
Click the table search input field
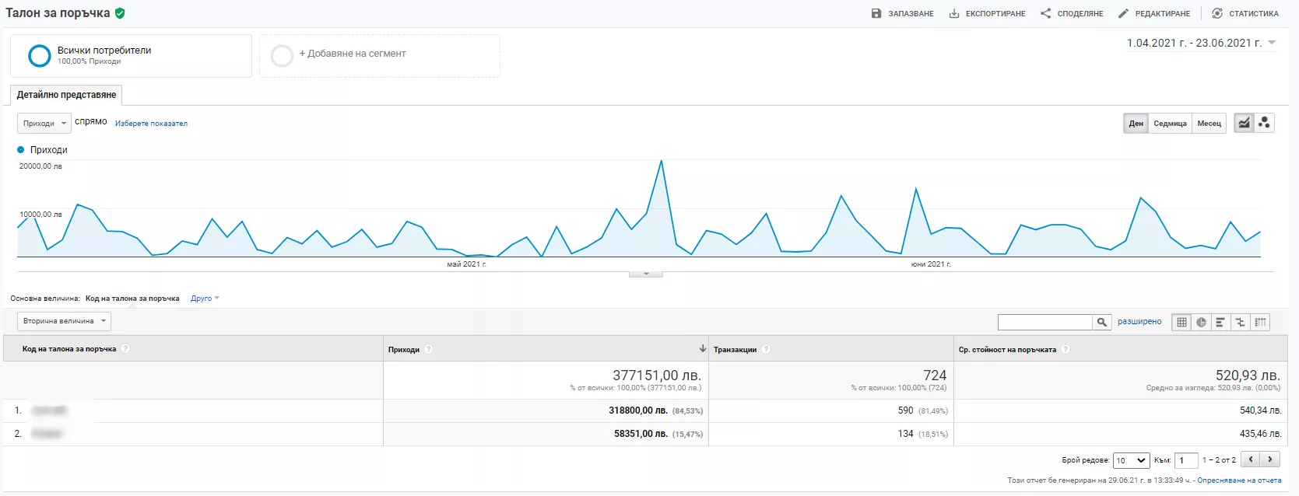click(1045, 322)
